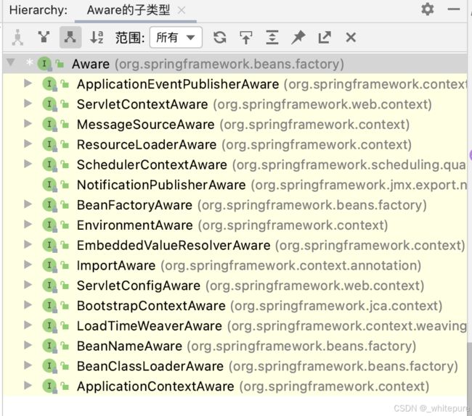This screenshot has width=472, height=416.
Task: Select the Aware的子类型 tab
Action: click(129, 10)
